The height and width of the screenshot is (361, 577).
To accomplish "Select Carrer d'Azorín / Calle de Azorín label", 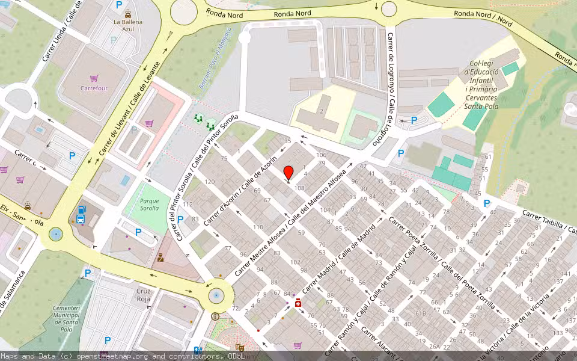I will (240, 191).
